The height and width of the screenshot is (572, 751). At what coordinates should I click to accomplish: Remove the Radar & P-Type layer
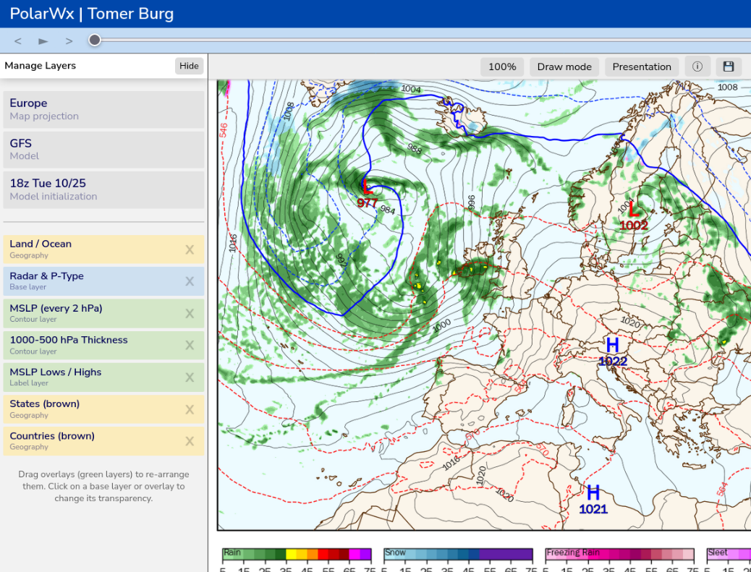[x=190, y=281]
